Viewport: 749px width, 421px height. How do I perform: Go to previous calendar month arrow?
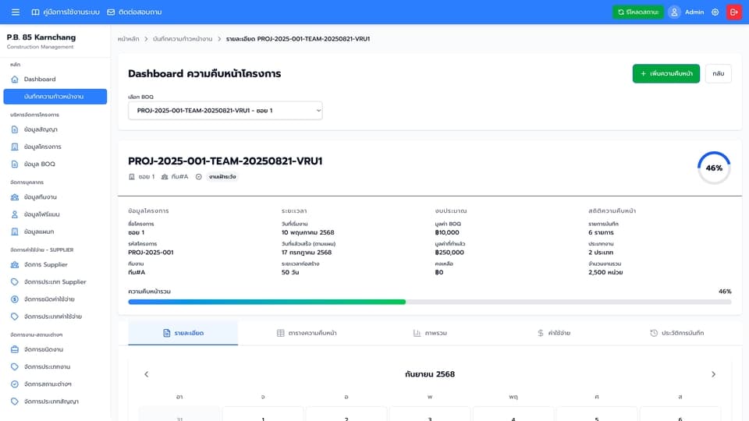click(x=146, y=374)
